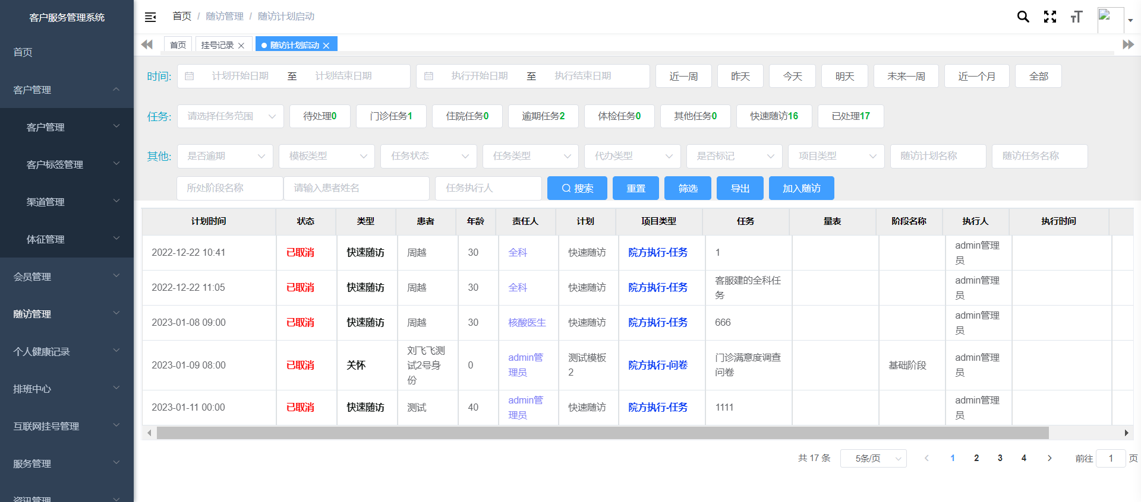Open the 模板类型 dropdown

click(x=327, y=156)
